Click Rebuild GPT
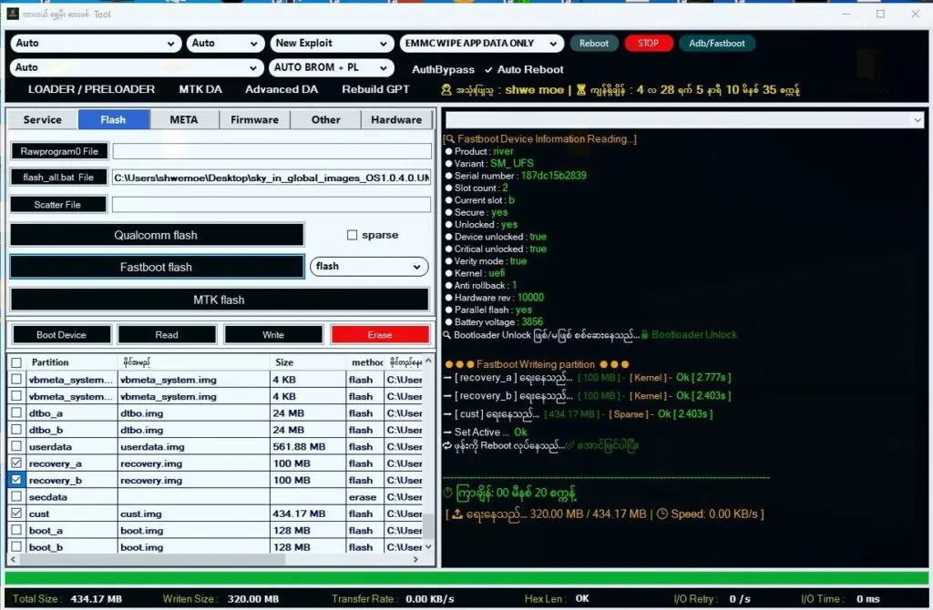Image resolution: width=933 pixels, height=610 pixels. 374,89
